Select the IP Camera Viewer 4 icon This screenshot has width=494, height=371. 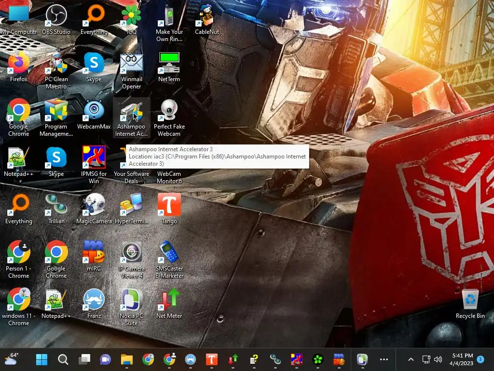pyautogui.click(x=131, y=260)
